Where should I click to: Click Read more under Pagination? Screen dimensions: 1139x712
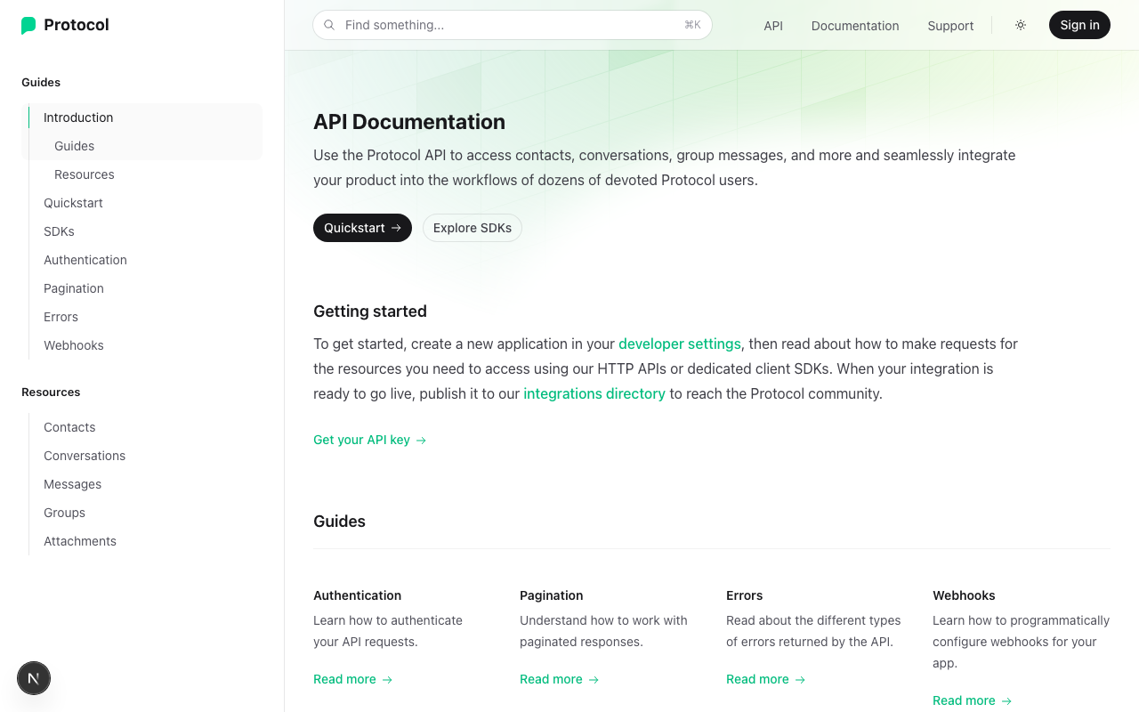(x=551, y=679)
